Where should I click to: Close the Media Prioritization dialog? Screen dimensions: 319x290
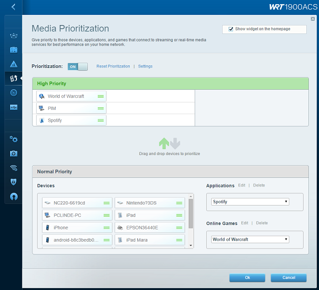coord(313,19)
